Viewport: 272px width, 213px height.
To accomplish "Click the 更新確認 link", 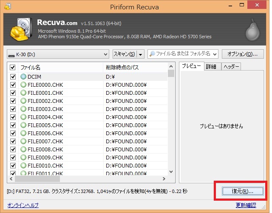I will pos(246,205).
